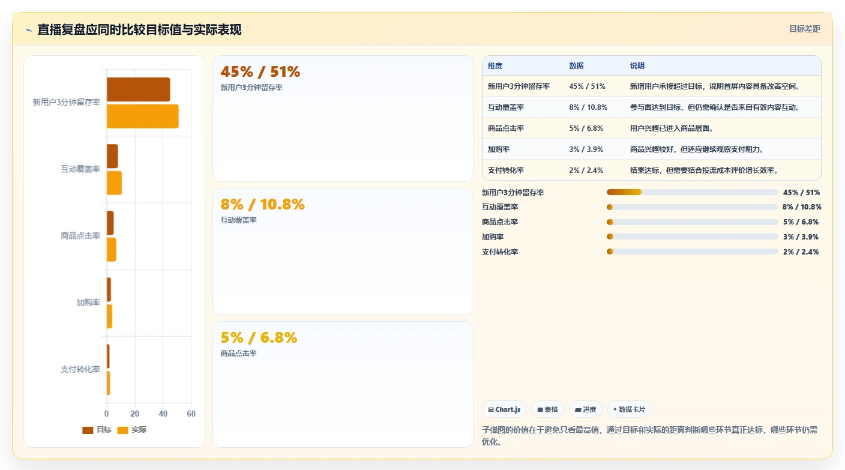
Task: Click the progress bar for 互动覆盖率
Action: (x=693, y=207)
